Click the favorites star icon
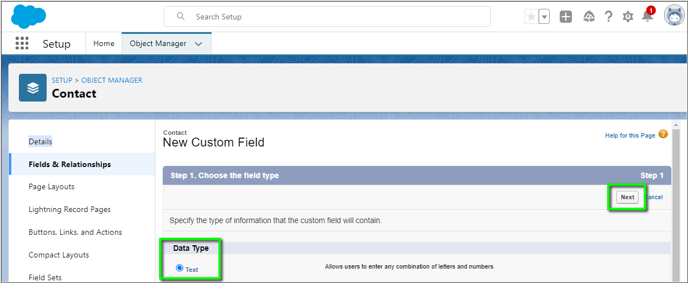The width and height of the screenshot is (688, 283). point(531,17)
